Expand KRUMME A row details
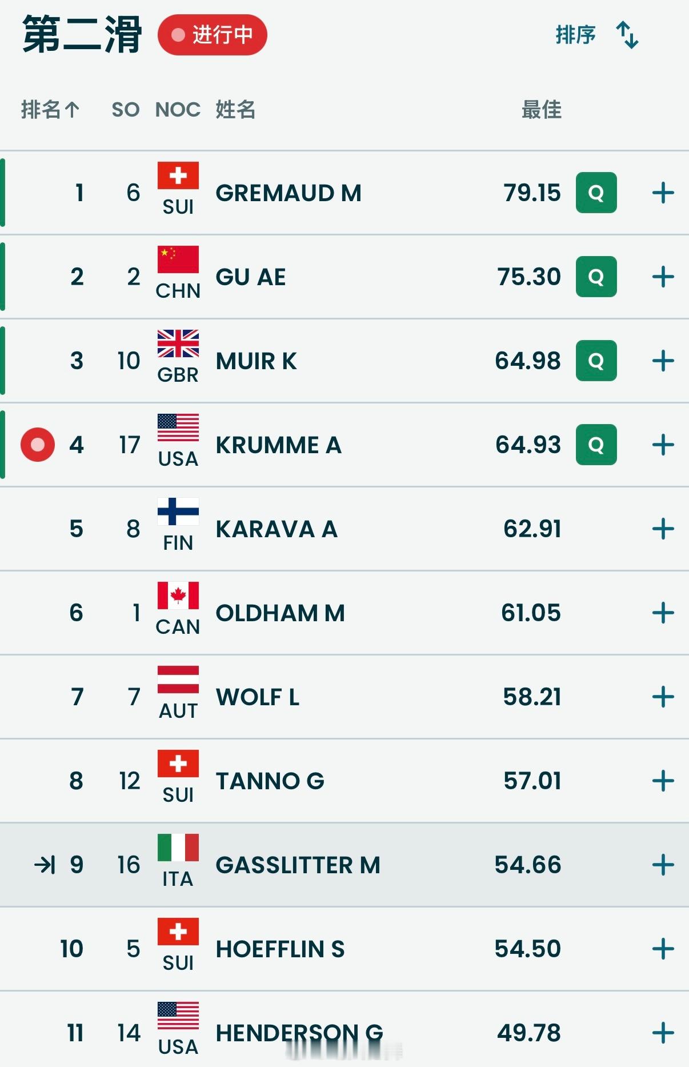Screen dimensions: 689x1067 (x=663, y=445)
